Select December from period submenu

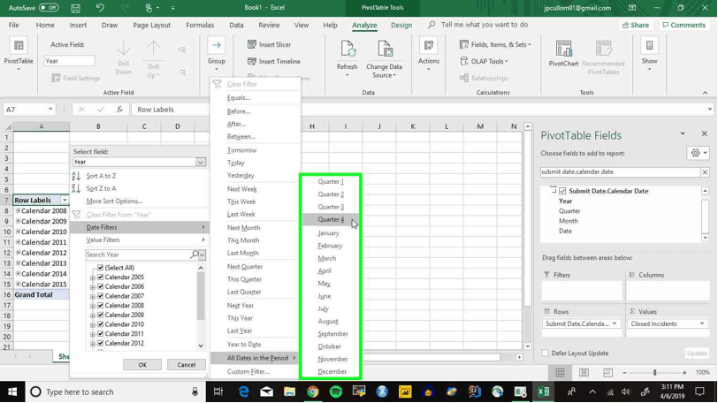331,372
